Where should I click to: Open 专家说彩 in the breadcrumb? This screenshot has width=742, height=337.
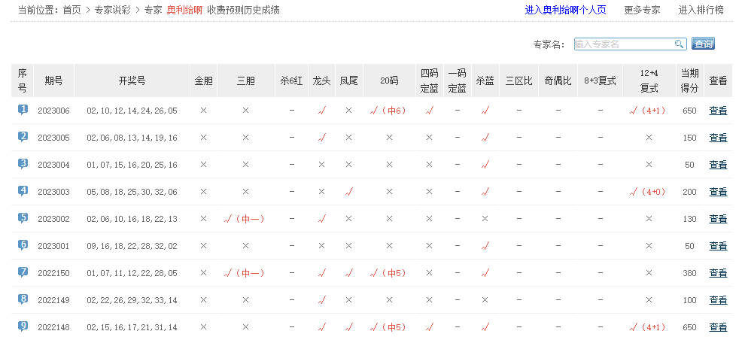click(113, 10)
